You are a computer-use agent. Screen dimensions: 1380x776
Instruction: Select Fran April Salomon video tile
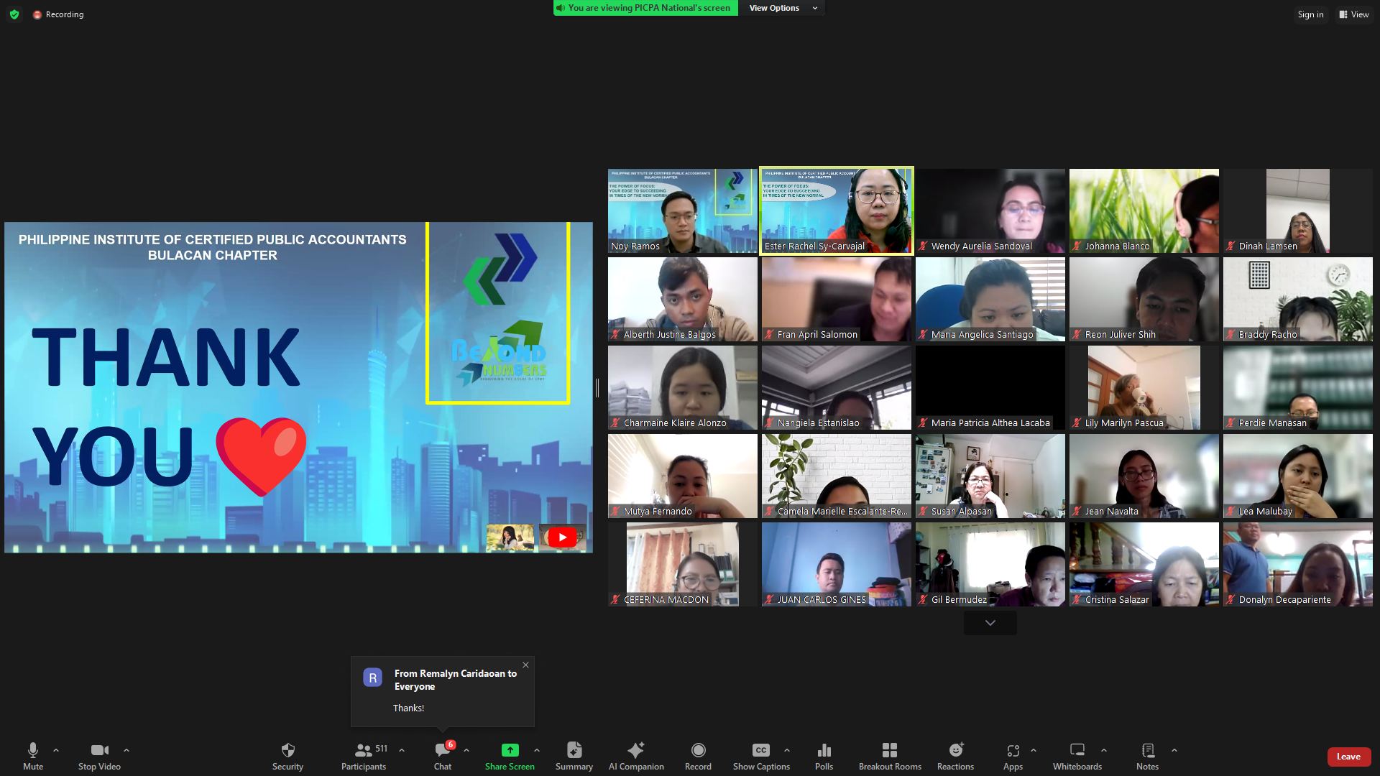click(837, 300)
